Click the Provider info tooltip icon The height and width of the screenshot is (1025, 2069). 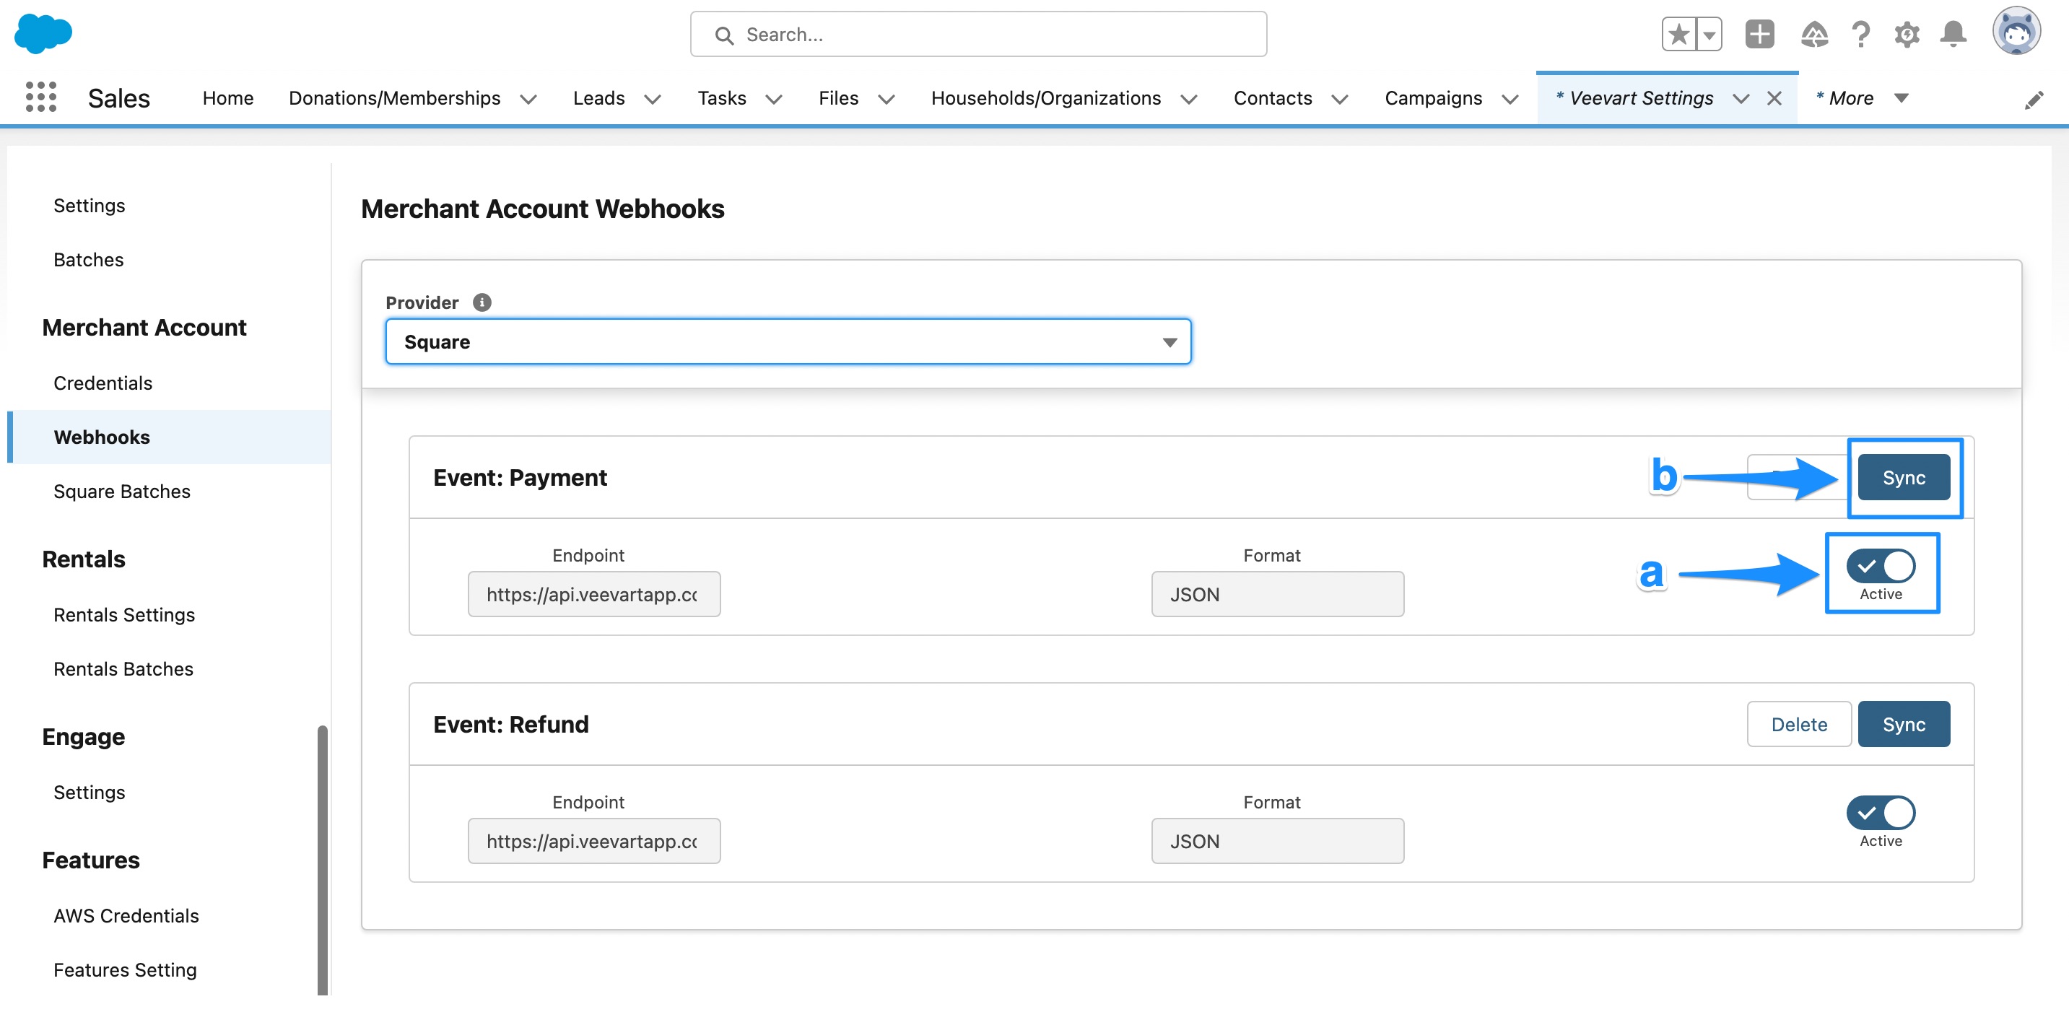[482, 302]
